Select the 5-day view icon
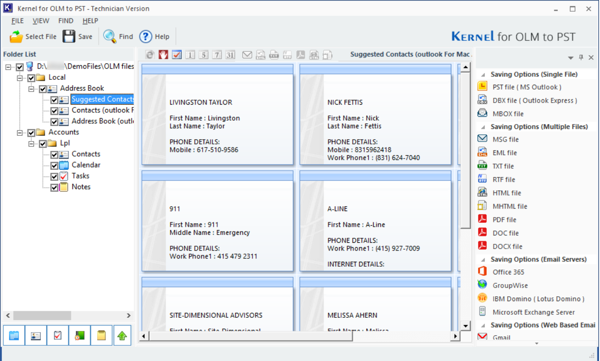Viewport: 600px width, 361px height. point(204,55)
